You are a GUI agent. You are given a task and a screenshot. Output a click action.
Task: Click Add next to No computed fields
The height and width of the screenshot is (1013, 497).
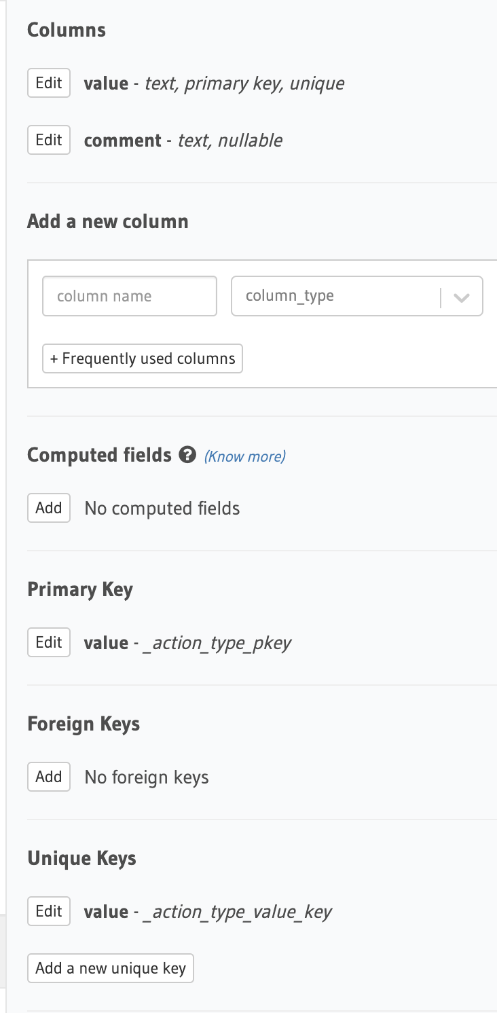pos(48,507)
